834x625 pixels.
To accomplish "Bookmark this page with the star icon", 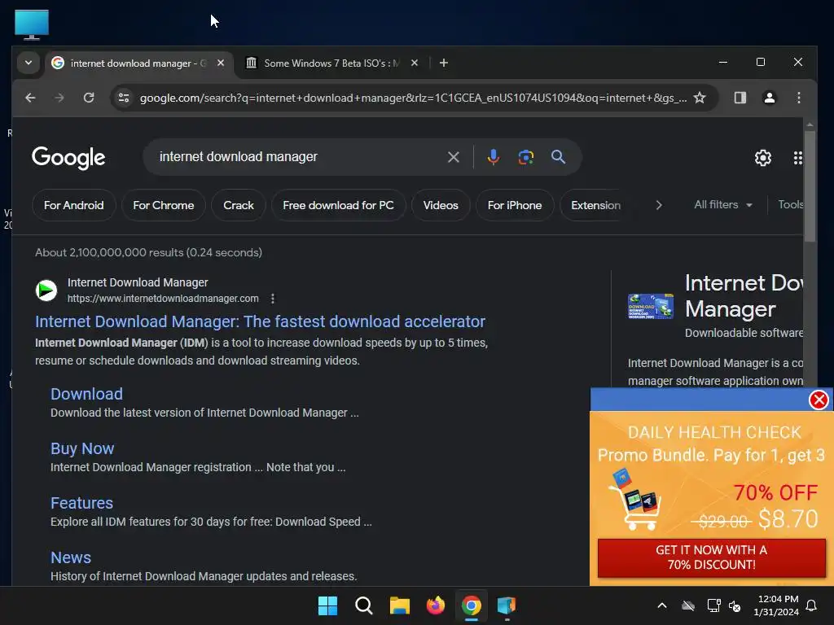I will tap(700, 98).
